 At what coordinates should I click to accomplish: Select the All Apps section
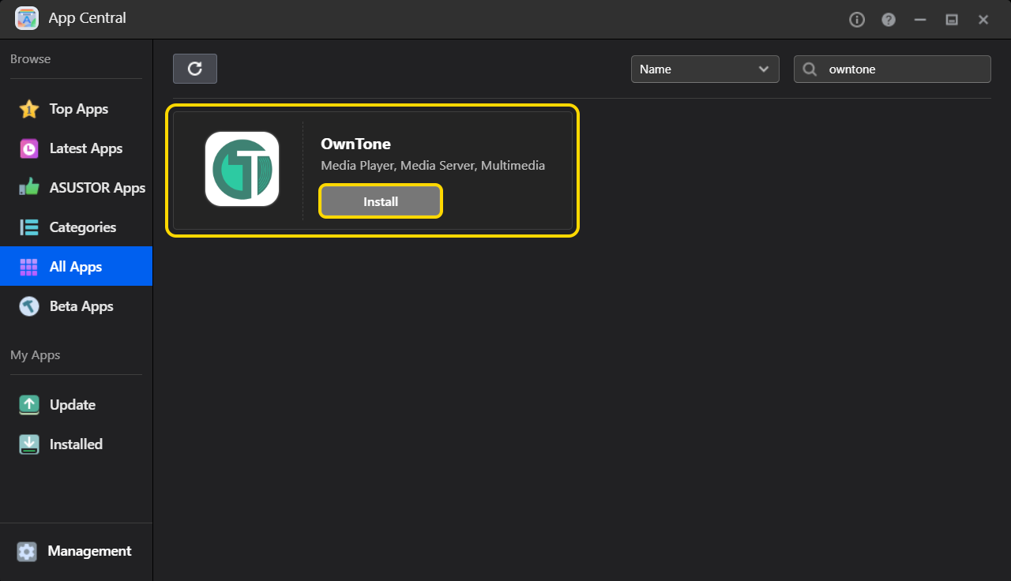77,267
